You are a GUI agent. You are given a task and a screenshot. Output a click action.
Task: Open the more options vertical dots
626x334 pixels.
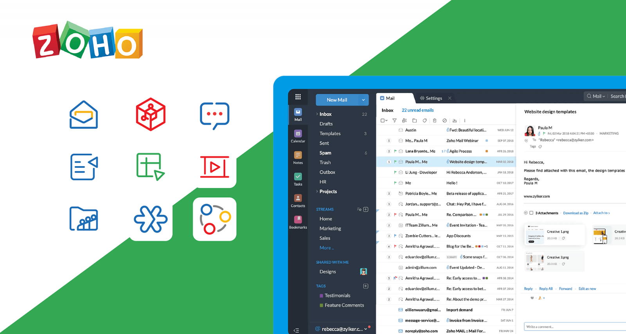464,120
